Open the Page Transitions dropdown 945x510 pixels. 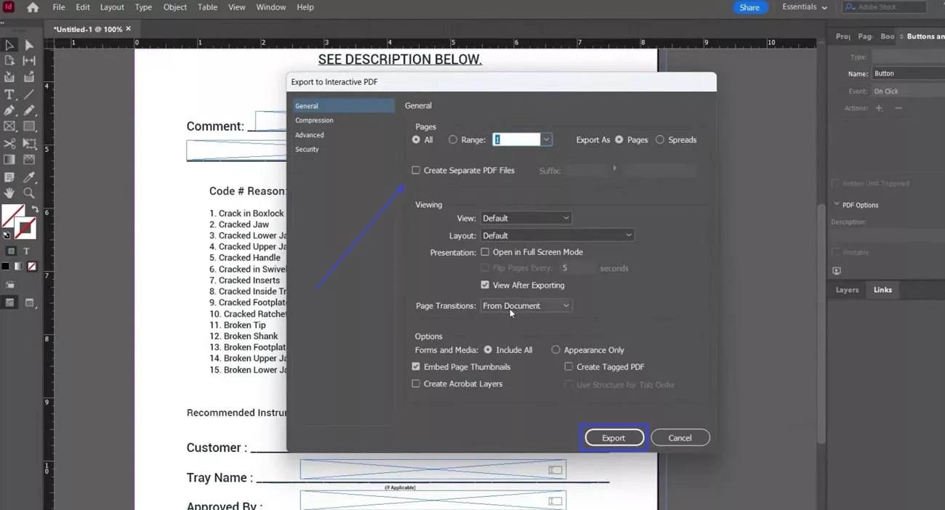[526, 305]
